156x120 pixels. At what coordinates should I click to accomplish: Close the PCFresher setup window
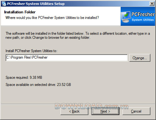point(152,4)
